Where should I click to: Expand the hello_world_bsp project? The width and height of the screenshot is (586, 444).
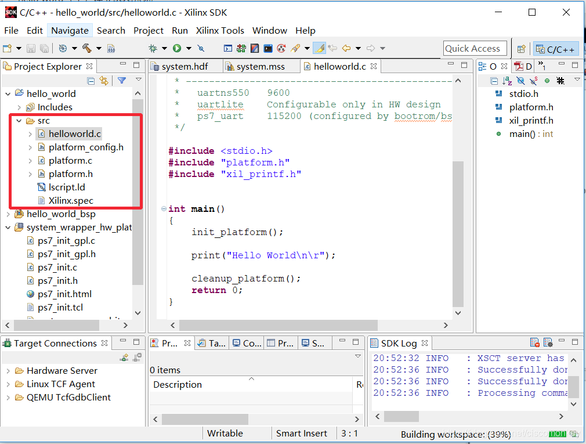[x=8, y=214]
